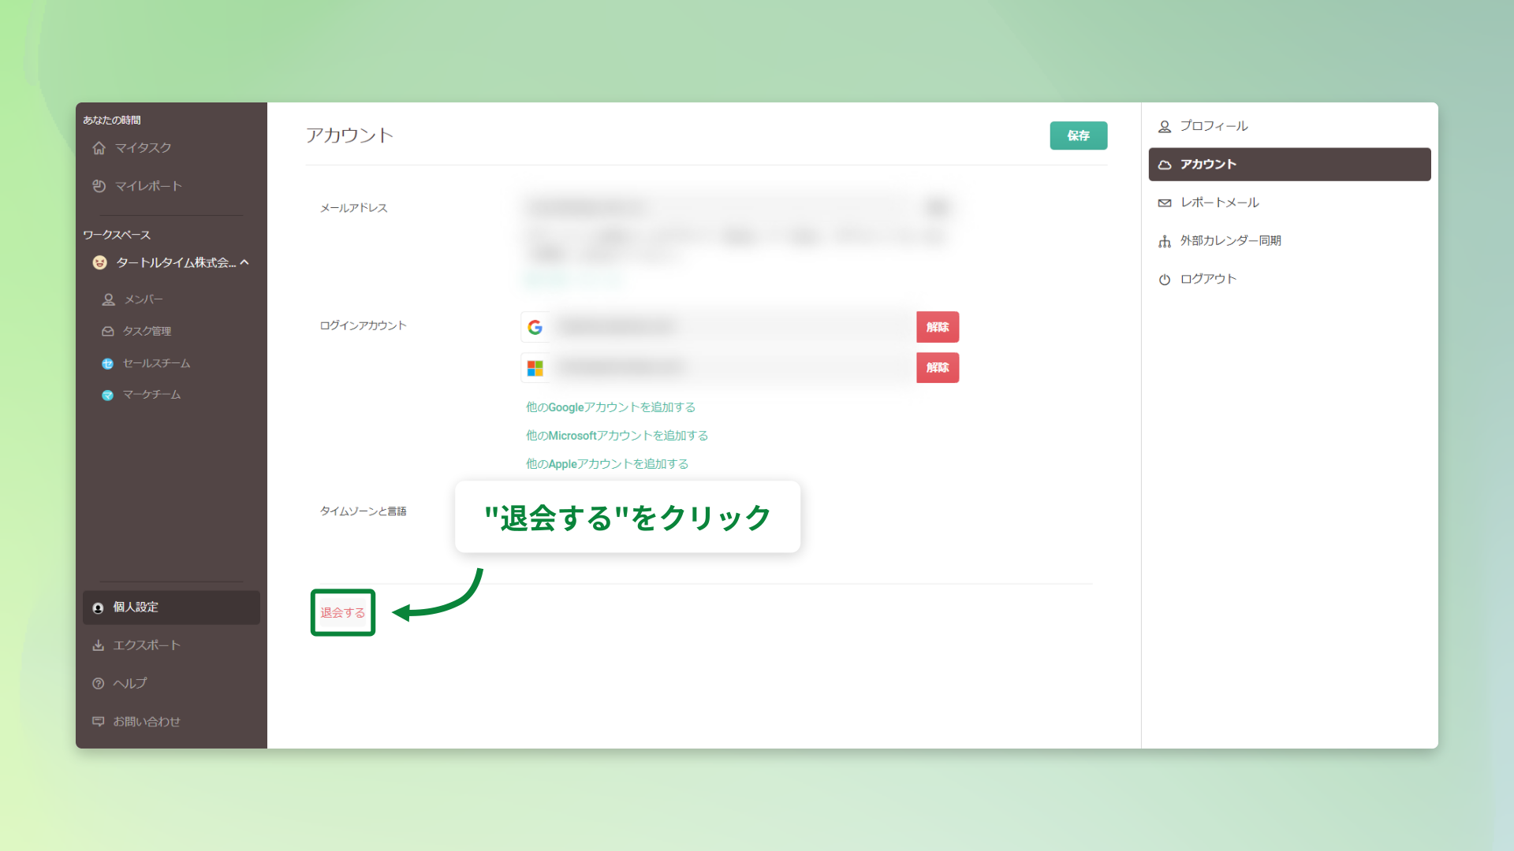Click the 保存 button
This screenshot has width=1514, height=851.
1078,136
